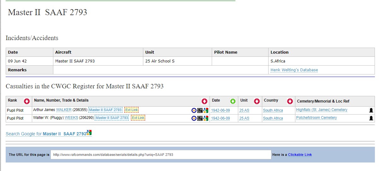Click Master II SAAF 2793 tag in Walker row
379x171 pixels.
(105, 110)
